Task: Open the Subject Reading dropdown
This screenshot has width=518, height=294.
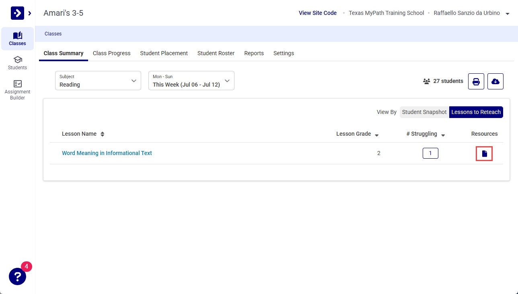Action: [x=98, y=81]
